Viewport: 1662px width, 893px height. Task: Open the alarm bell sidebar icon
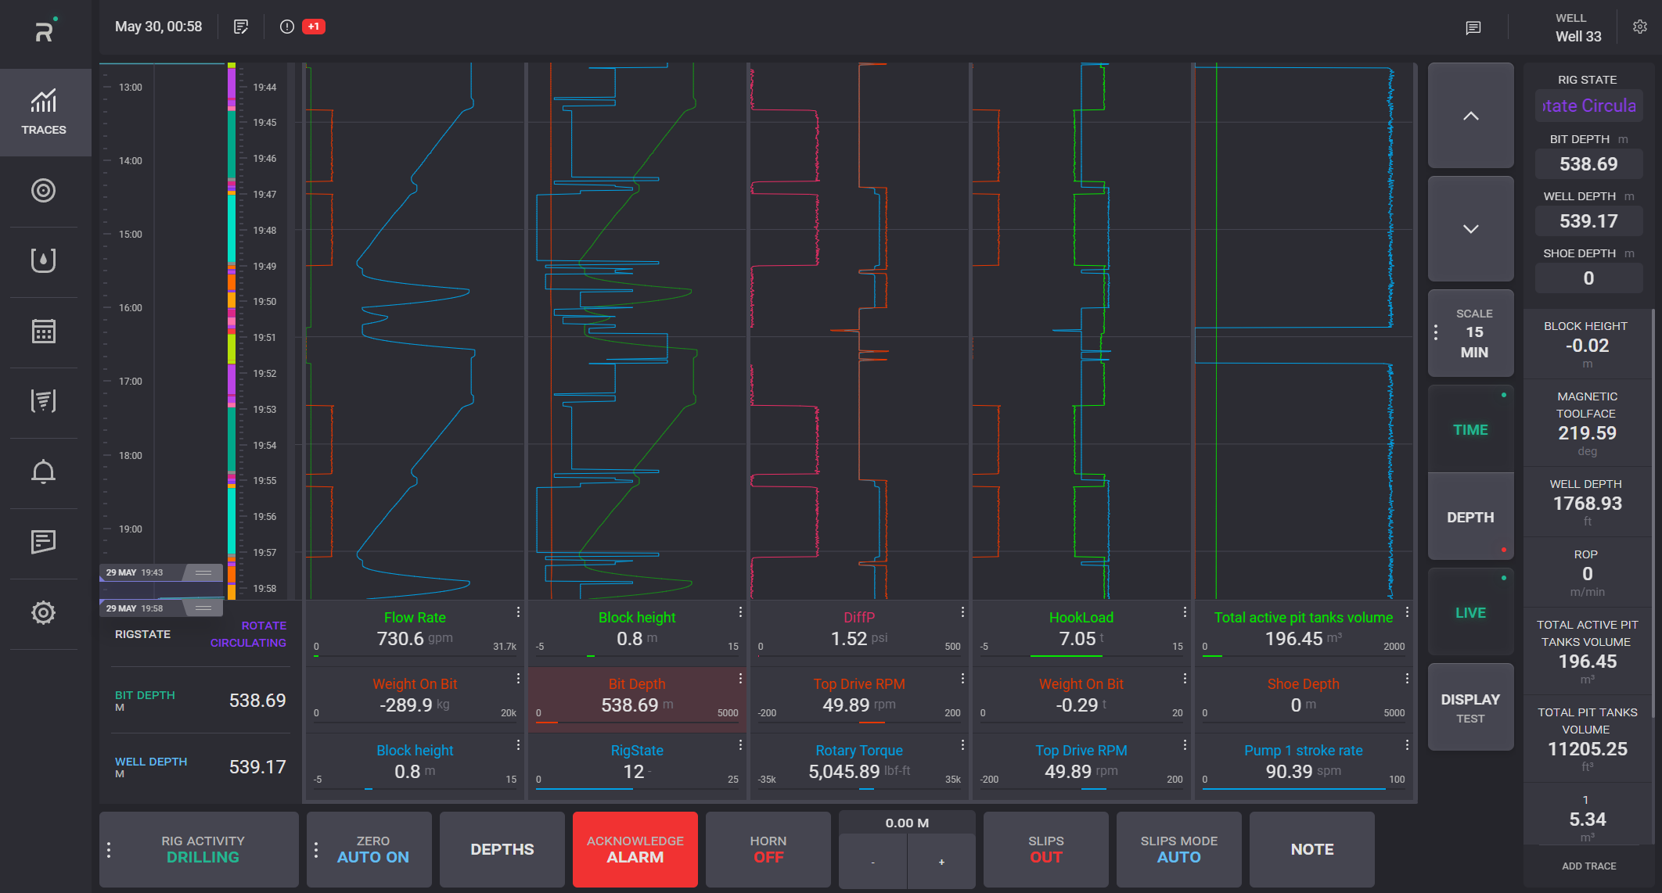(43, 472)
